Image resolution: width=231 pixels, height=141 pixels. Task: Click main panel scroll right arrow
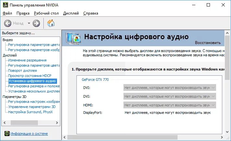(222, 137)
